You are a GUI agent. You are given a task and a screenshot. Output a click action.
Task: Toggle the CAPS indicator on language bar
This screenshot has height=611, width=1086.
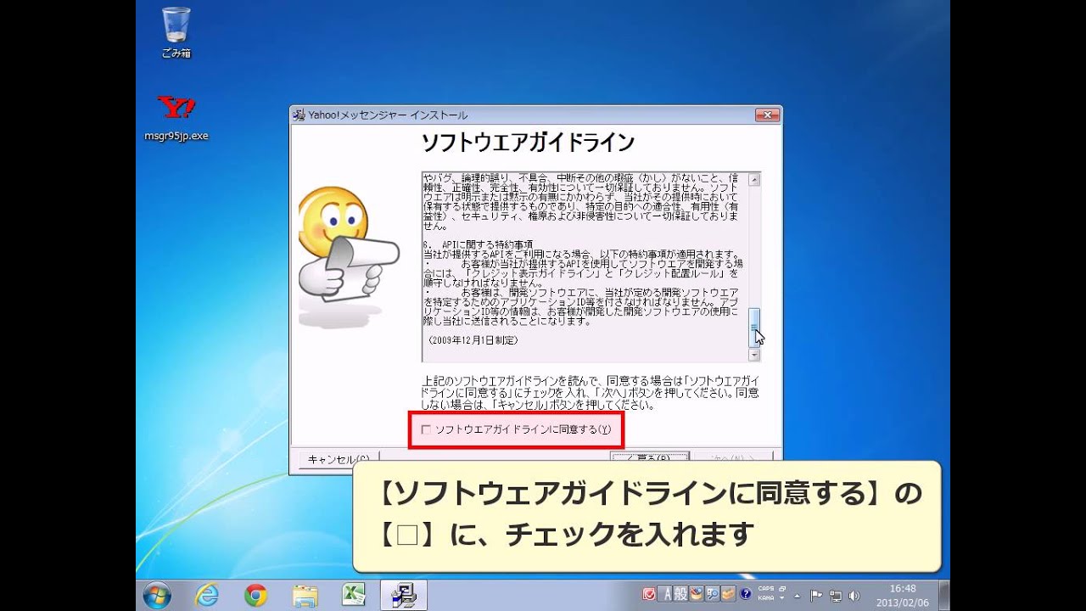pos(766,589)
